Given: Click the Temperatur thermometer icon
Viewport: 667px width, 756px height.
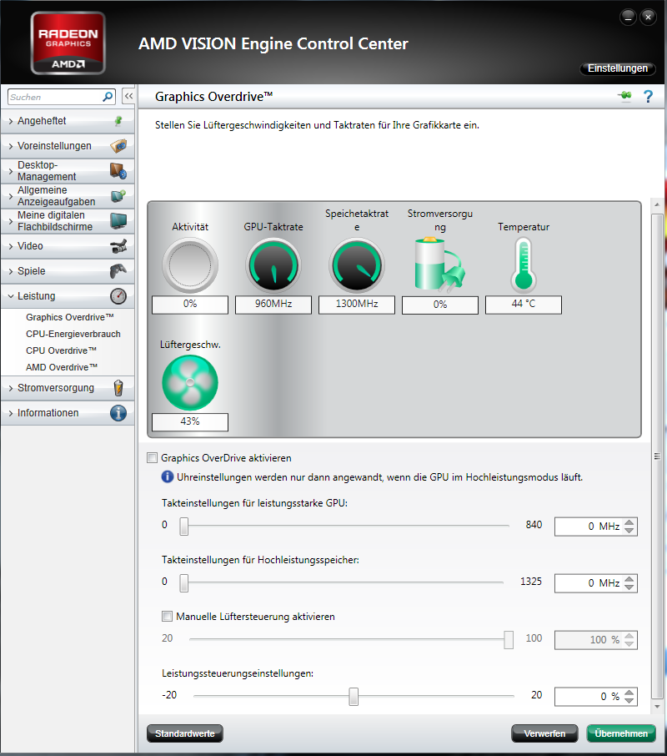Looking at the screenshot, I should coord(524,266).
